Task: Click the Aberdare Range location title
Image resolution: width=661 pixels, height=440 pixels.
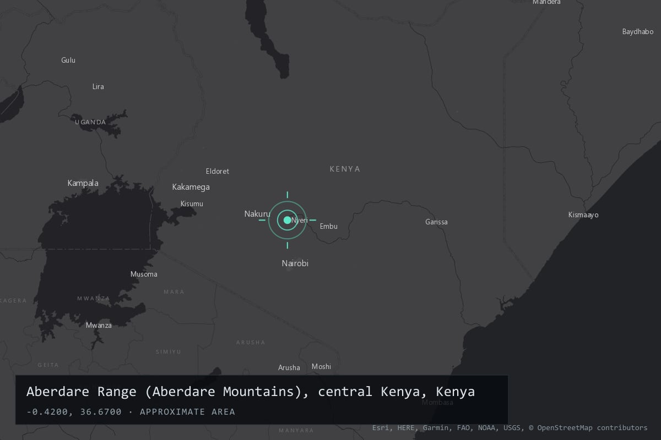Action: [251, 392]
